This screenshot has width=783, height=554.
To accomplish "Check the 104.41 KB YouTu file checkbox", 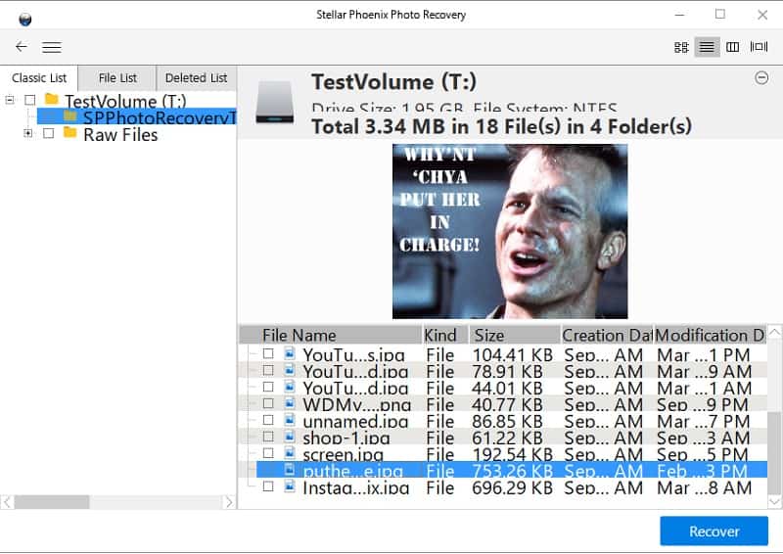I will [268, 353].
